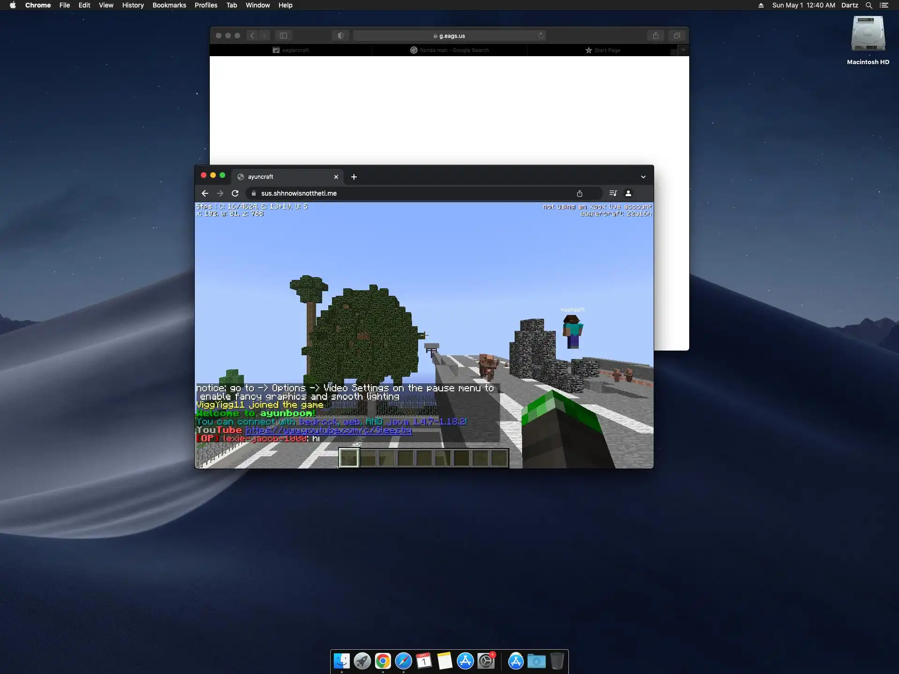Click the Safari sidebar toggle button
899x674 pixels.
pyautogui.click(x=283, y=36)
